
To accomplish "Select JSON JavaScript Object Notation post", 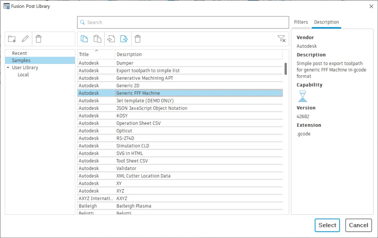I will (x=180, y=108).
